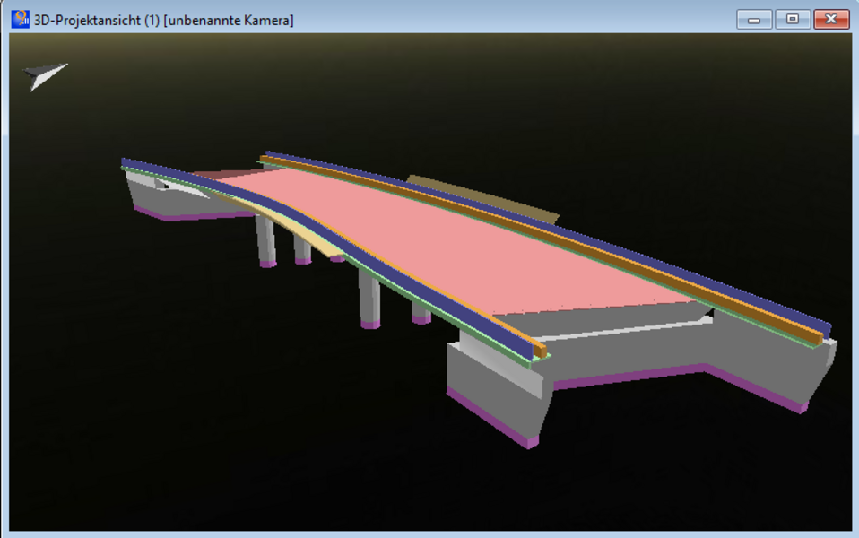Select the pink bridge deck surface
This screenshot has height=538, width=859.
pyautogui.click(x=438, y=241)
